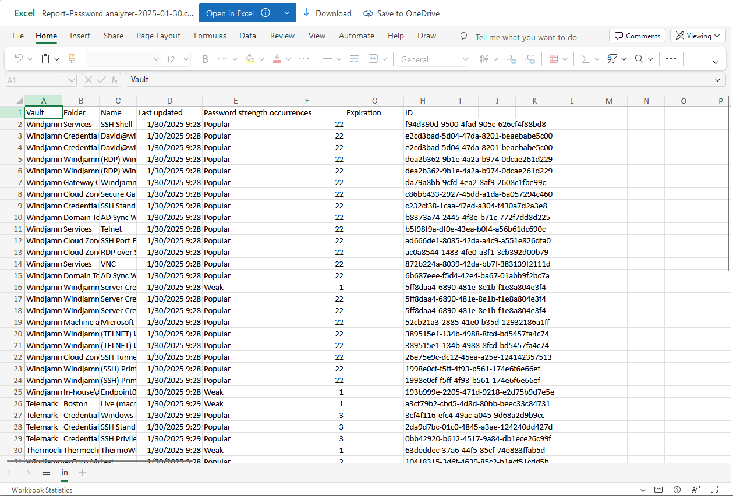Click the Tell me lightbulb icon
This screenshot has width=733, height=496.
pos(463,37)
